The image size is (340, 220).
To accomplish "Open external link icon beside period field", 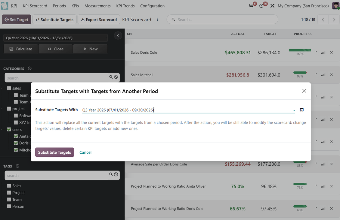I will [301, 110].
